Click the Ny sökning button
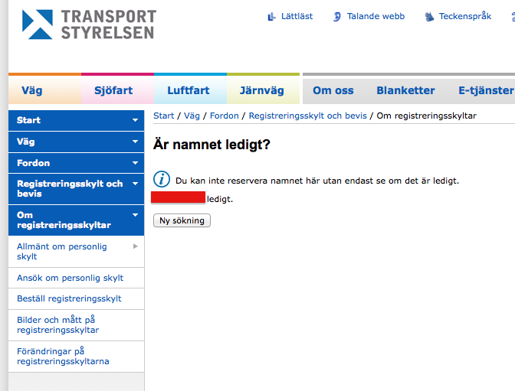This screenshot has width=515, height=391. click(x=182, y=220)
